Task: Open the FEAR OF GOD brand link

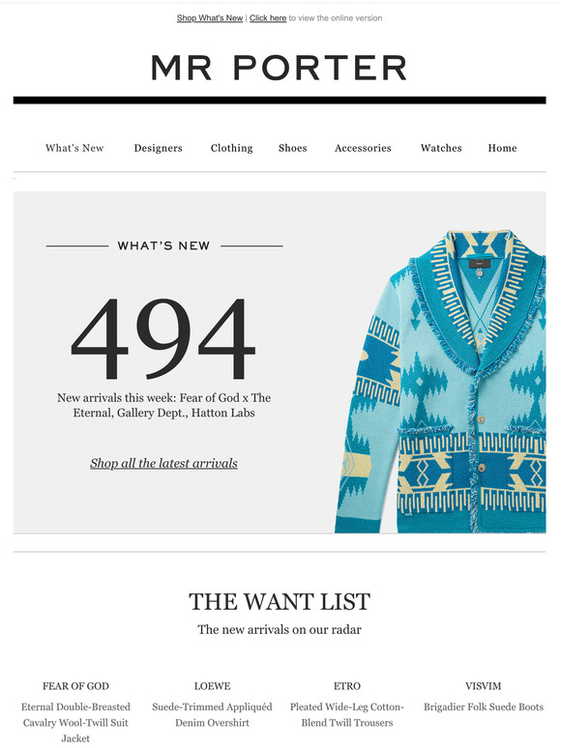Action: pyautogui.click(x=75, y=686)
